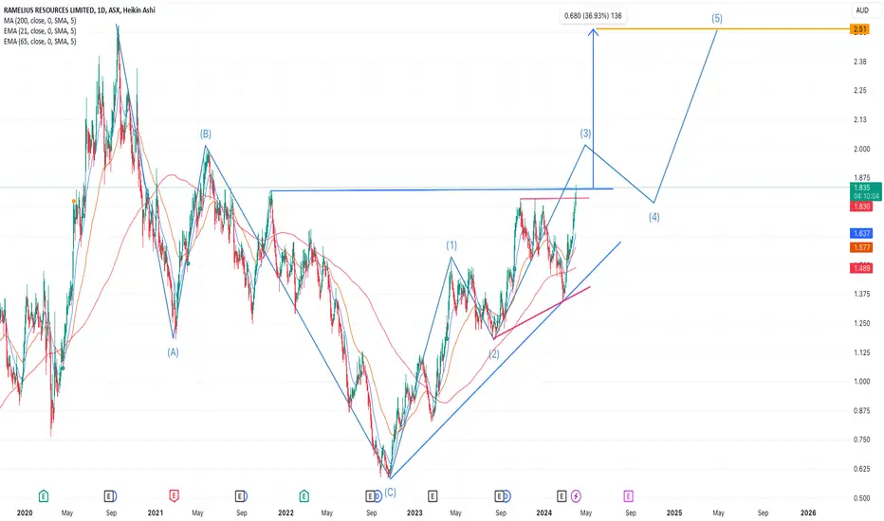Click the purple lightning event marker
This screenshot has height=521, width=884.
576,496
